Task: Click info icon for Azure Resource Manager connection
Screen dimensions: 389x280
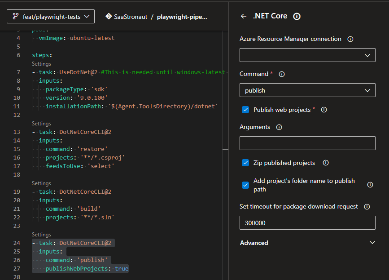Action: coord(350,39)
